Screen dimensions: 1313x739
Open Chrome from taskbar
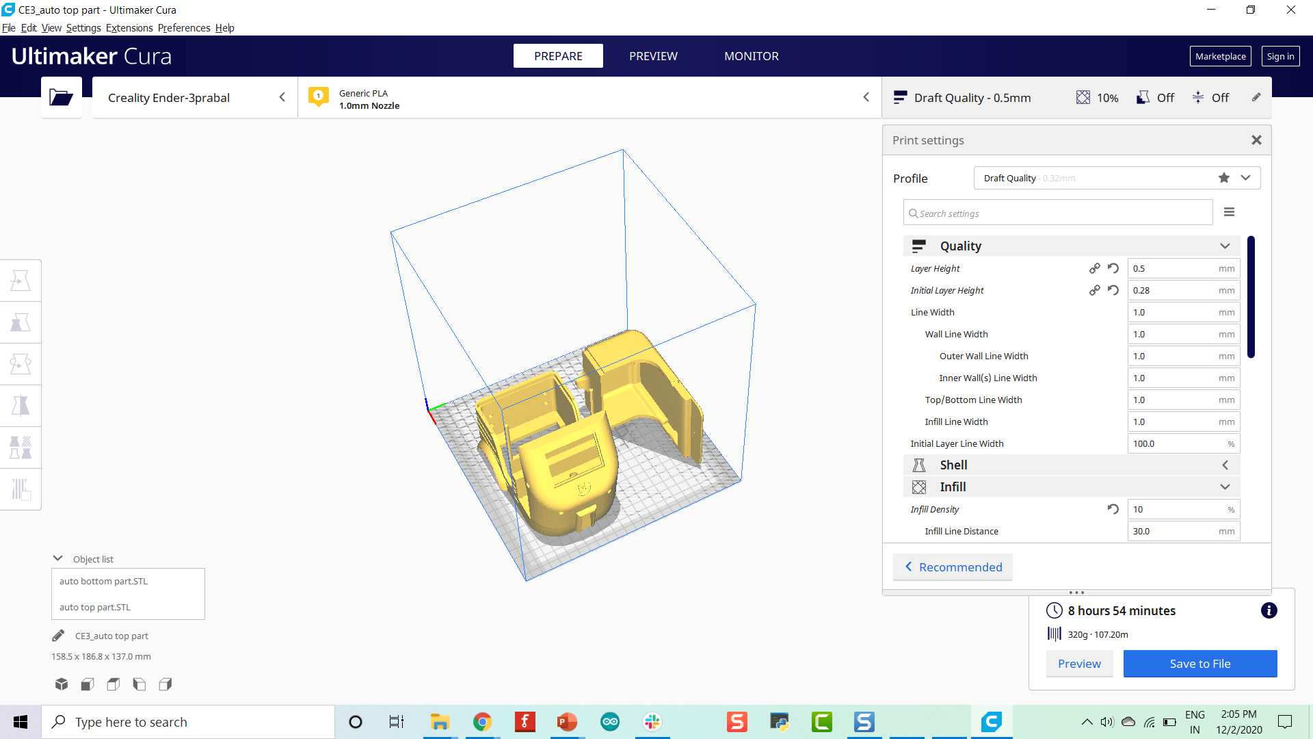[482, 722]
